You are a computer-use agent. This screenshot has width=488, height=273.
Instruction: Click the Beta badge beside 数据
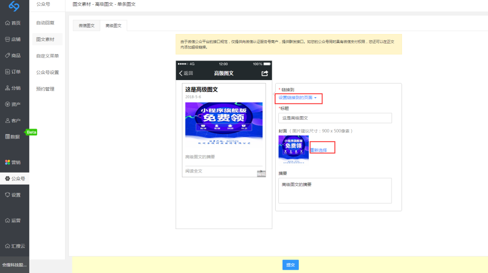[x=31, y=132]
